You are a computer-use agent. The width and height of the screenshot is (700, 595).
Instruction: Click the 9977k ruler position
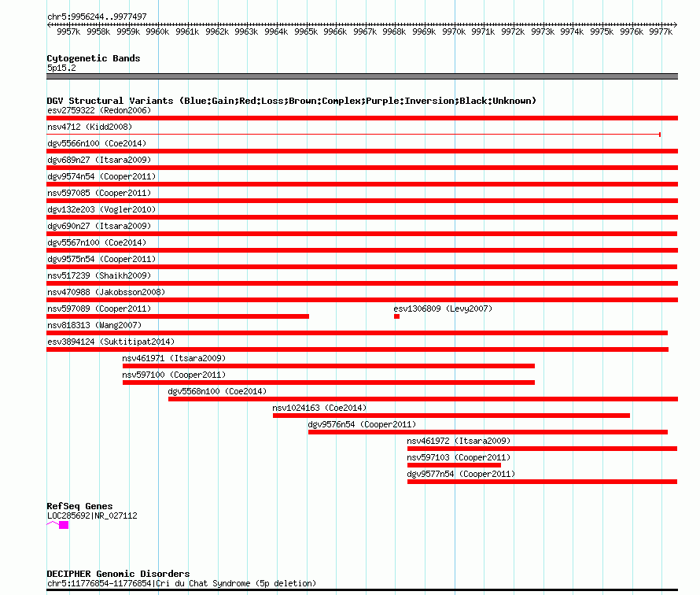(x=661, y=31)
